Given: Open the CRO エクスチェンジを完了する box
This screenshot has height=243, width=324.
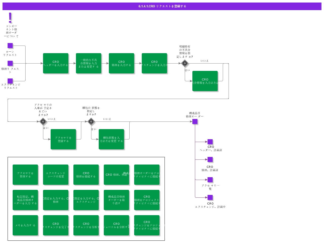Looking at the screenshot, I should [56, 225].
